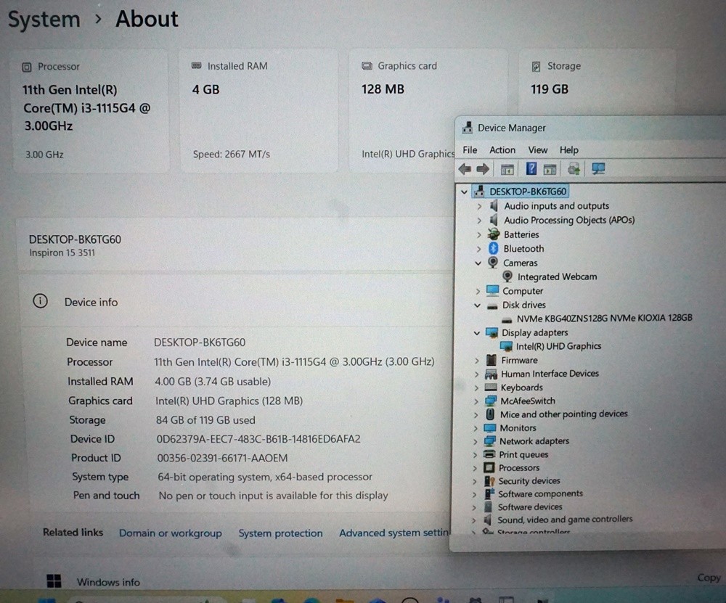The image size is (726, 603).
Task: Click the Show/Hide console tree toolbar icon
Action: pos(507,169)
